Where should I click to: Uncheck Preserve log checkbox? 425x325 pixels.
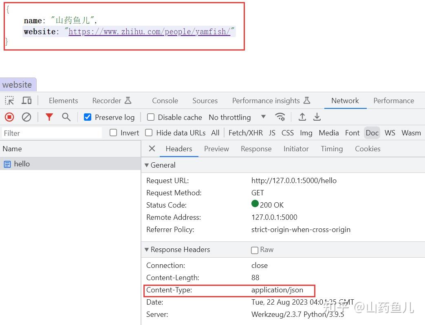[88, 117]
